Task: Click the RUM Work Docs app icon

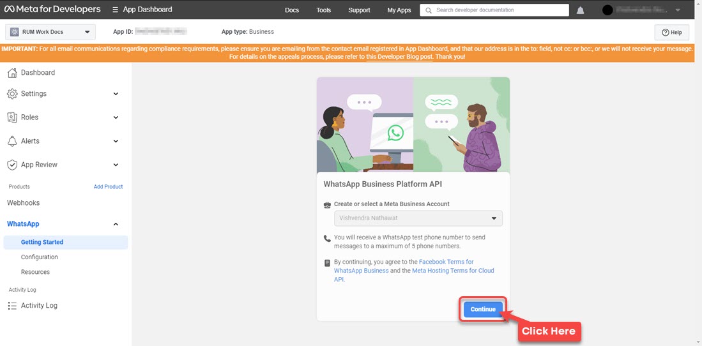Action: 14,32
